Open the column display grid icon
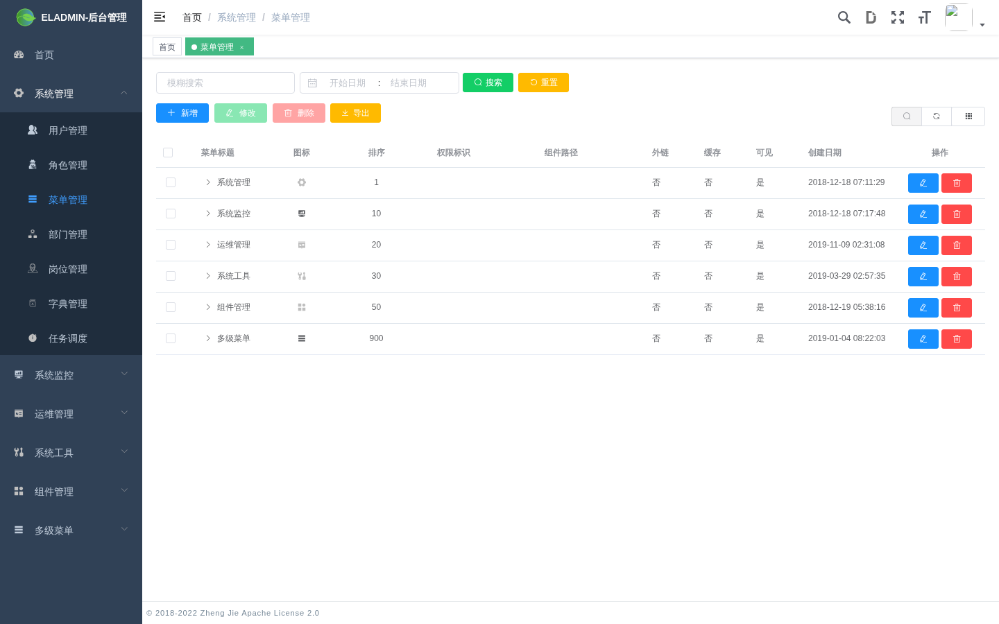 point(968,116)
